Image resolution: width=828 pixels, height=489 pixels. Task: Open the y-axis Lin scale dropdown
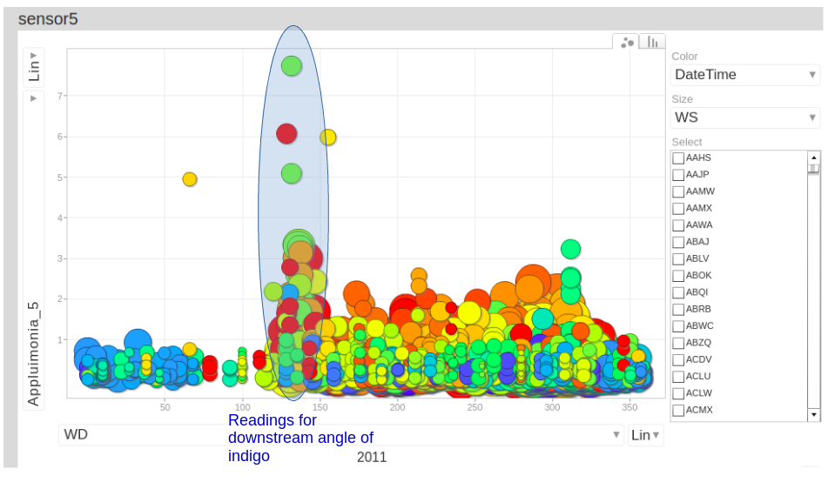[x=34, y=67]
